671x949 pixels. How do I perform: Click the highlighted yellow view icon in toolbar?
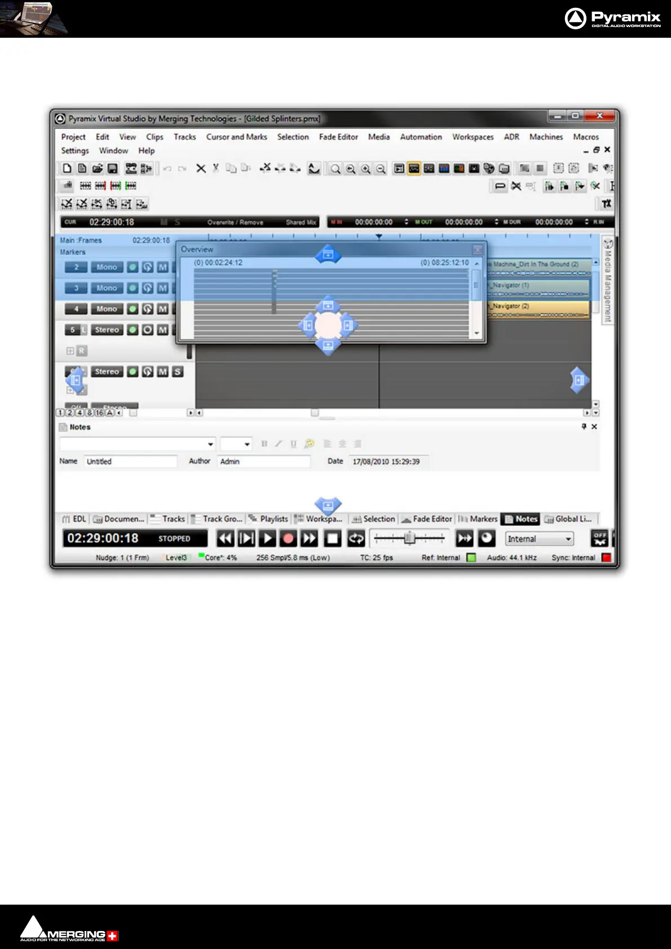tap(414, 168)
